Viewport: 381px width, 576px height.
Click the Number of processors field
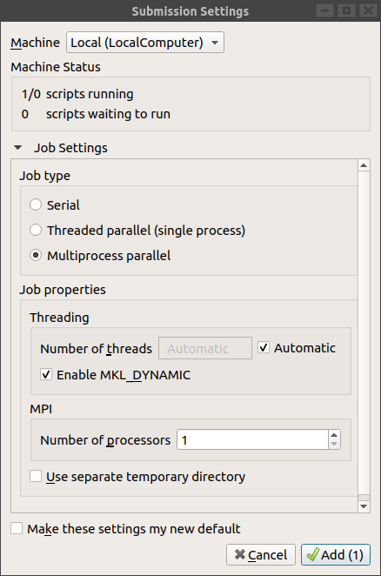click(x=252, y=439)
